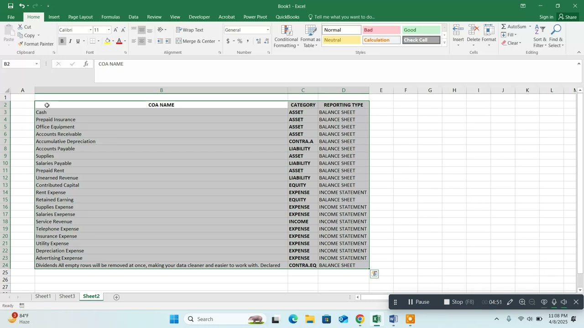
Task: Open the Power Pivot ribbon tab
Action: pyautogui.click(x=255, y=17)
